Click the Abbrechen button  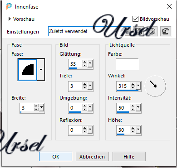coord(92,157)
